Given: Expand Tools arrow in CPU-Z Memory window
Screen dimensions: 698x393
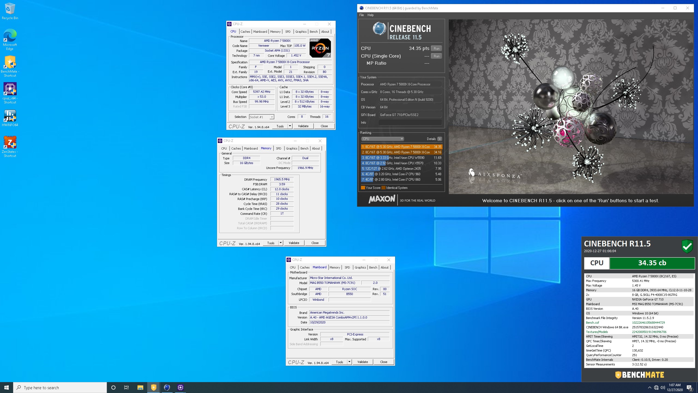Looking at the screenshot, I should (281, 243).
